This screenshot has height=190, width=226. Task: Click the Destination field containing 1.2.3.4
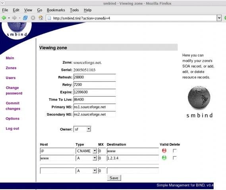133,158
